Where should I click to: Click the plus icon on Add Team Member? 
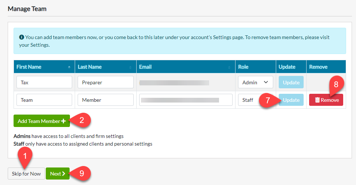point(63,121)
